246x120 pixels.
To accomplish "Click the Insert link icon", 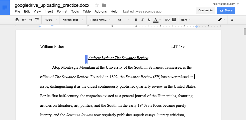I will click(x=167, y=20).
